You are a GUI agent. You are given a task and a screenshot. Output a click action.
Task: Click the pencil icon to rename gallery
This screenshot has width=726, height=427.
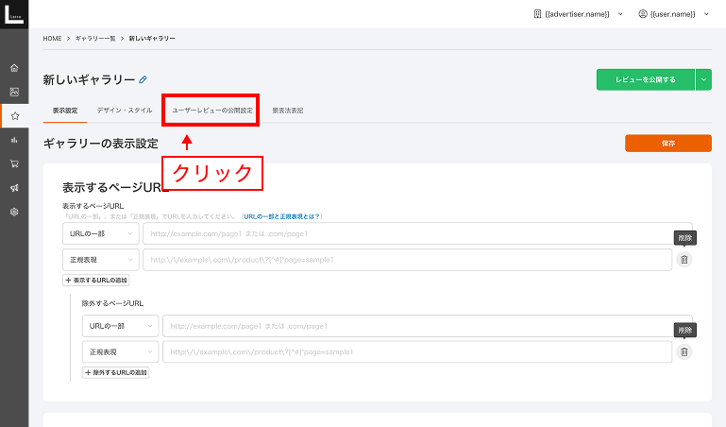pos(144,79)
